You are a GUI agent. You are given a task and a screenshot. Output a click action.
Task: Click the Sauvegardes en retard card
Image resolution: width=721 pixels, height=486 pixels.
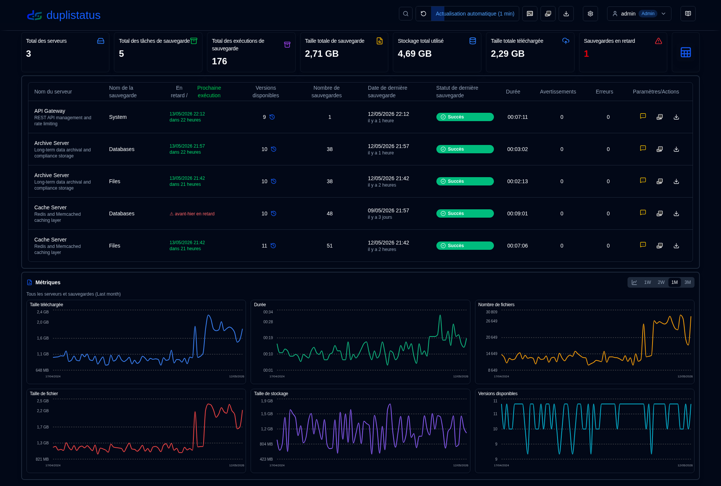point(623,52)
